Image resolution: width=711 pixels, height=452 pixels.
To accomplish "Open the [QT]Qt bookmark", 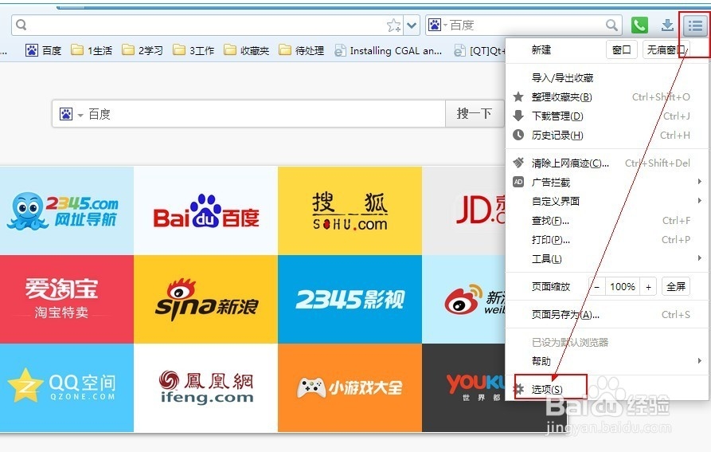I will point(479,50).
